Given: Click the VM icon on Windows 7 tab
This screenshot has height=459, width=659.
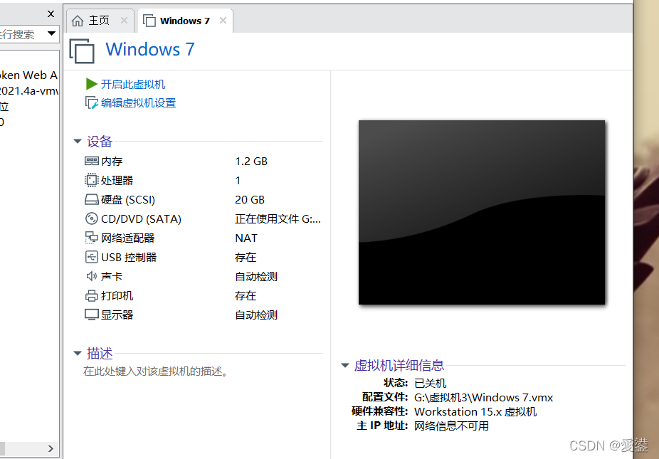Looking at the screenshot, I should pos(149,21).
